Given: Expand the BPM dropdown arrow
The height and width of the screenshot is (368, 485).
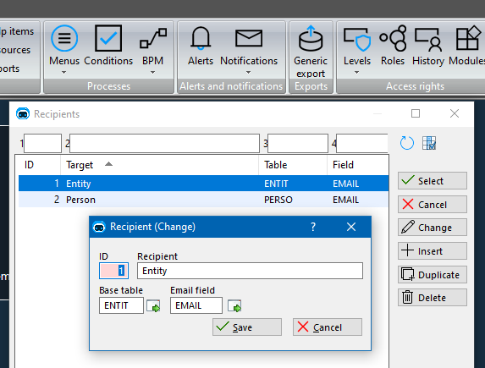Looking at the screenshot, I should click(x=153, y=73).
